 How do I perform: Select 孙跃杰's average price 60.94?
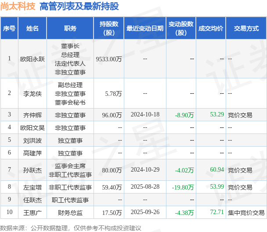[x=217, y=169]
